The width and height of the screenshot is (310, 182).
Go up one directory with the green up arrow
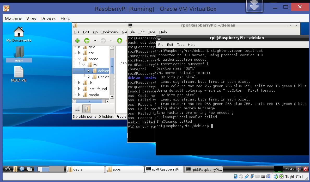coord(119,41)
